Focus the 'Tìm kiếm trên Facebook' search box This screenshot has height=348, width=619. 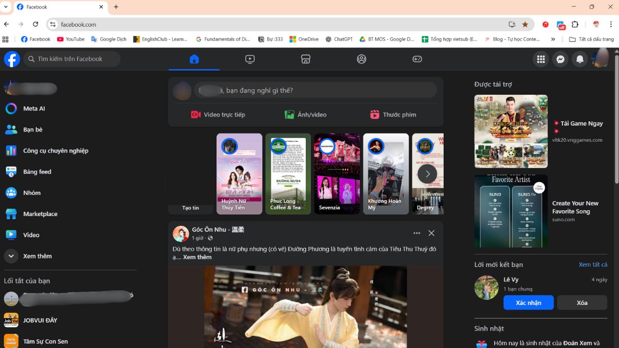[x=72, y=59]
